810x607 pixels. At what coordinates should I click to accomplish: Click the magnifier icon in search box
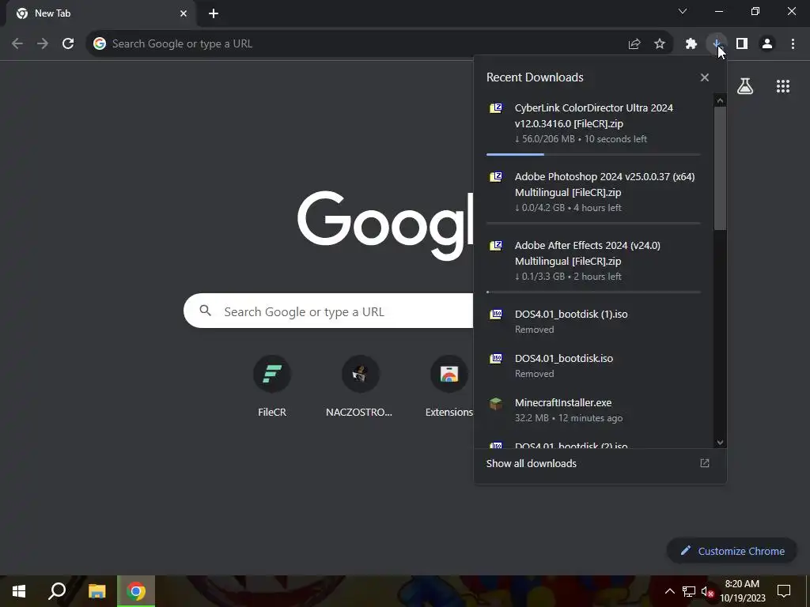tap(205, 311)
